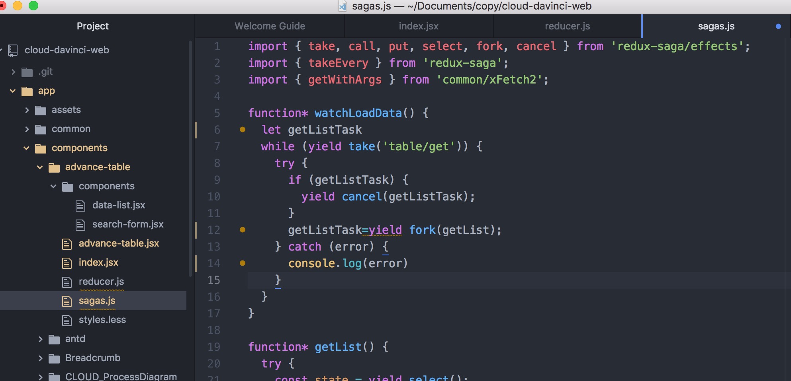This screenshot has width=791, height=381.
Task: Click the Breadcrumb folder icon
Action: [x=54, y=358]
